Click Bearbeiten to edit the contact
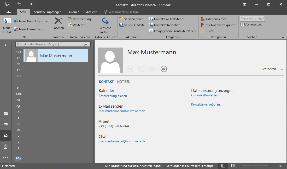 pyautogui.click(x=268, y=69)
